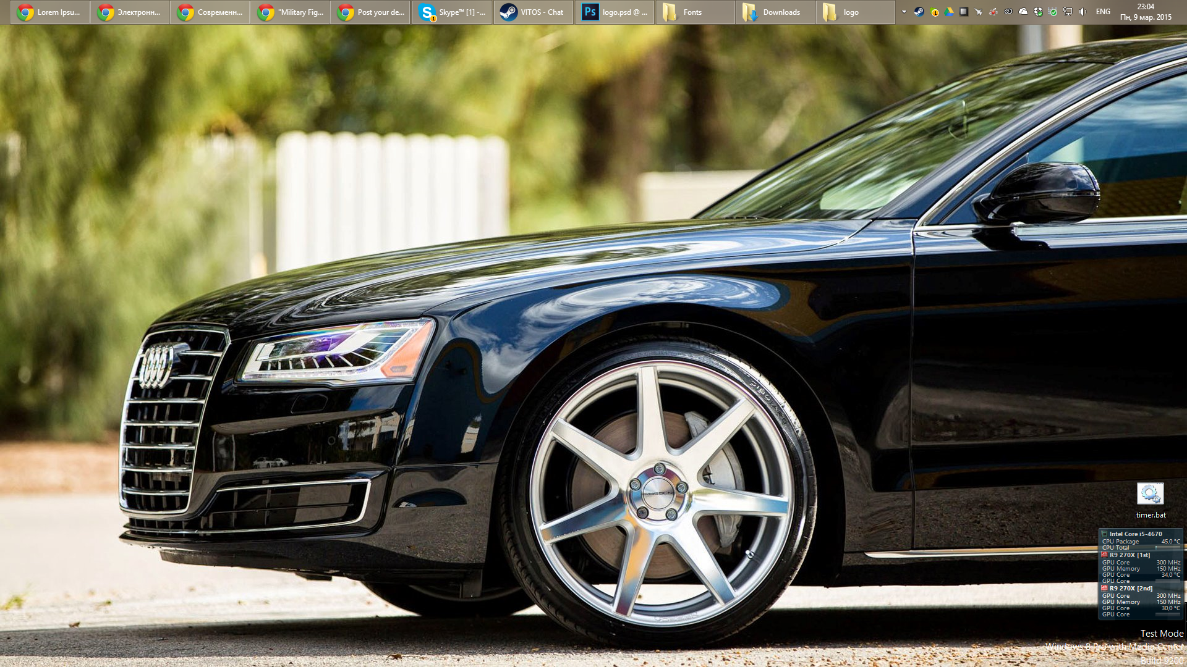Click the CPU chip monitor tray icon
1187x667 pixels.
[964, 12]
